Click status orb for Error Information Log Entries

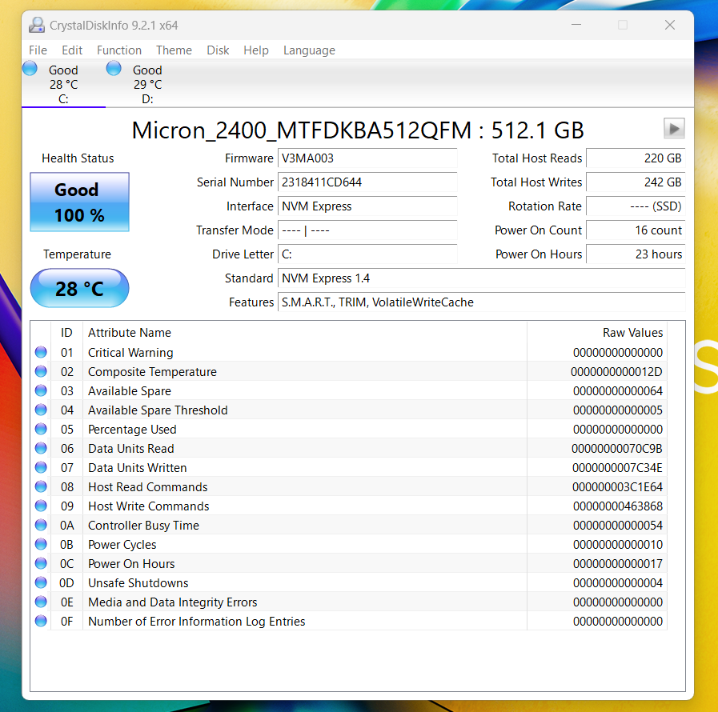tap(41, 621)
